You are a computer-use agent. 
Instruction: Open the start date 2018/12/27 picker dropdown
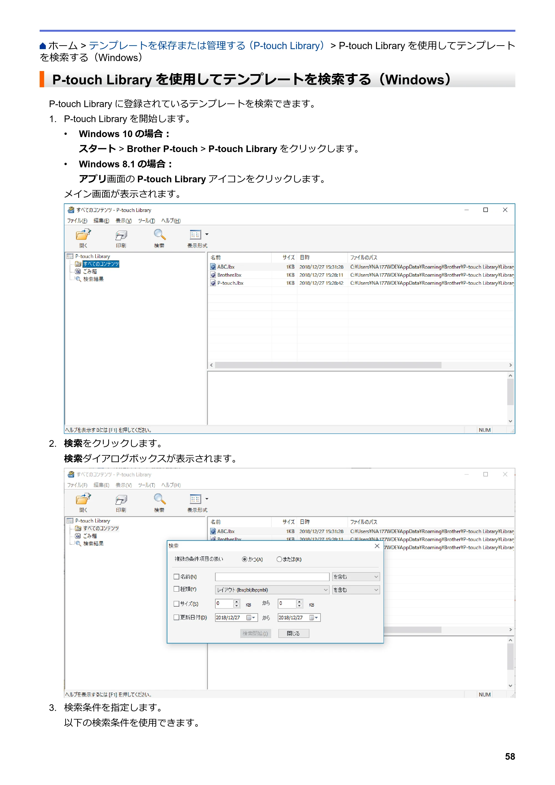click(251, 617)
